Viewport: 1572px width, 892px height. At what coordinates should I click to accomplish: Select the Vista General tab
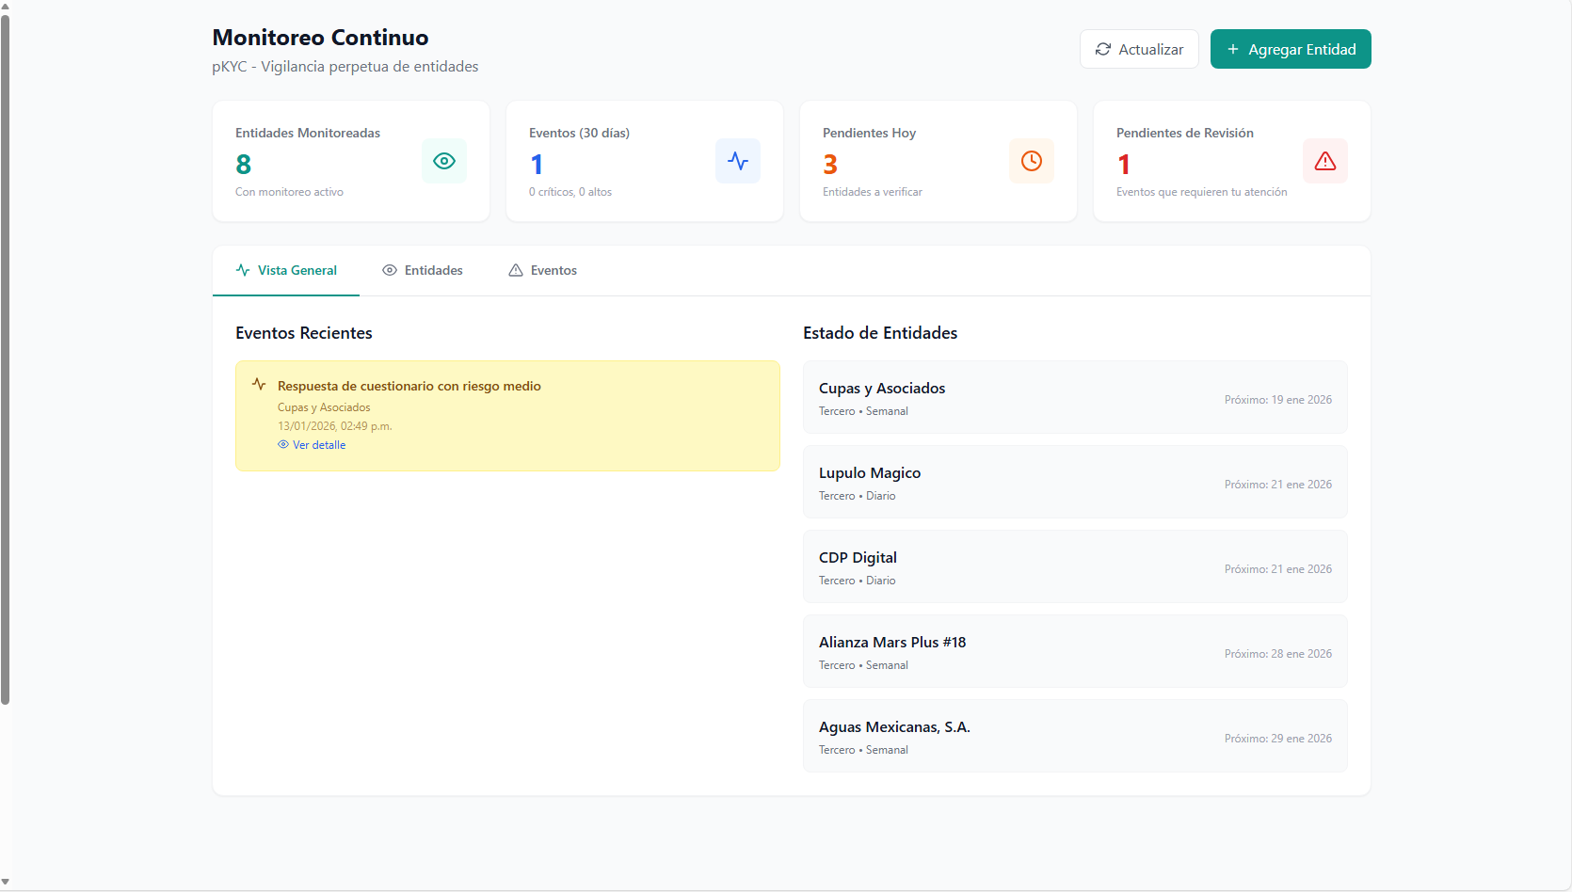[x=286, y=270]
